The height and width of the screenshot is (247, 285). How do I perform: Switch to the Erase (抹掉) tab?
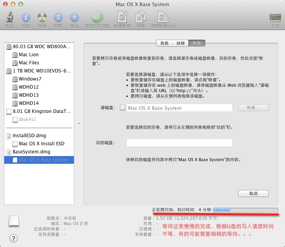[x=181, y=43]
